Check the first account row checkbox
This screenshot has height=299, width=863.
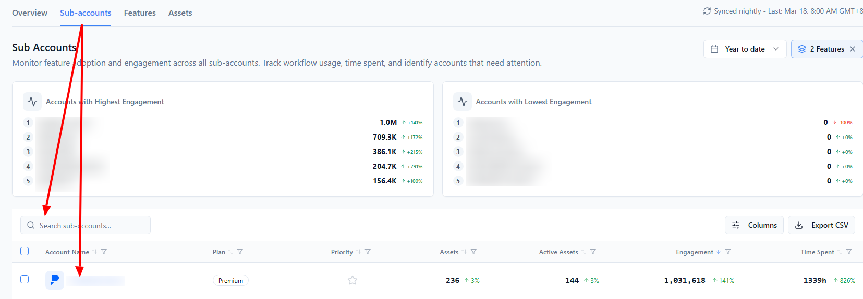(x=25, y=279)
